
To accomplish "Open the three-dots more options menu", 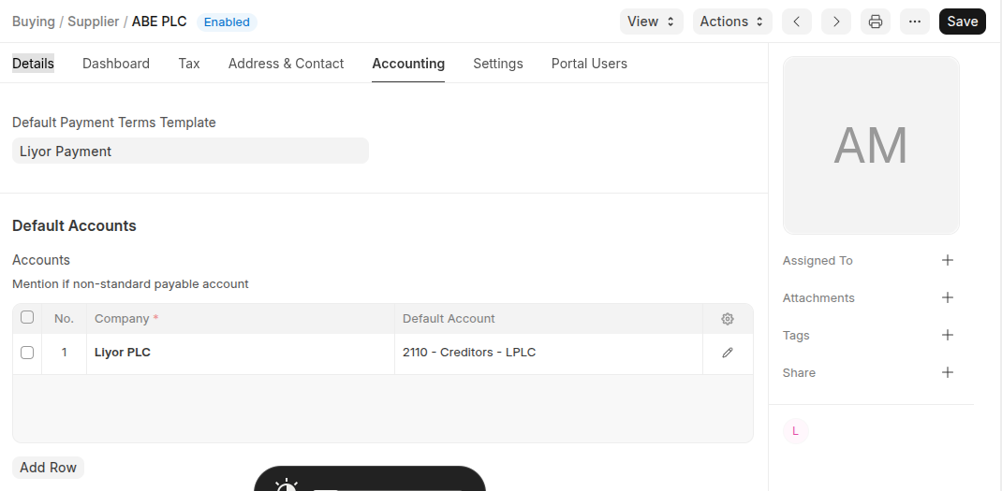I will pyautogui.click(x=914, y=22).
